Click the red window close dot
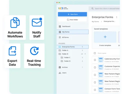This screenshot has width=125, height=94. tap(57, 3)
